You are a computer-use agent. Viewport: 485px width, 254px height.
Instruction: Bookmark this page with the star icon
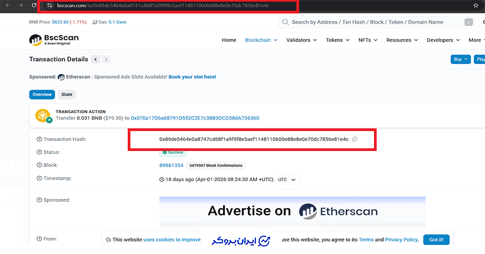[475, 5]
